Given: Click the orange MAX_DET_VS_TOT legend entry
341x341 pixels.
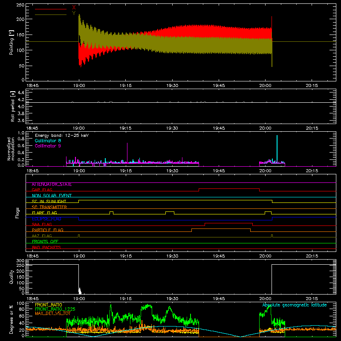Looking at the screenshot, I should pyautogui.click(x=53, y=313).
